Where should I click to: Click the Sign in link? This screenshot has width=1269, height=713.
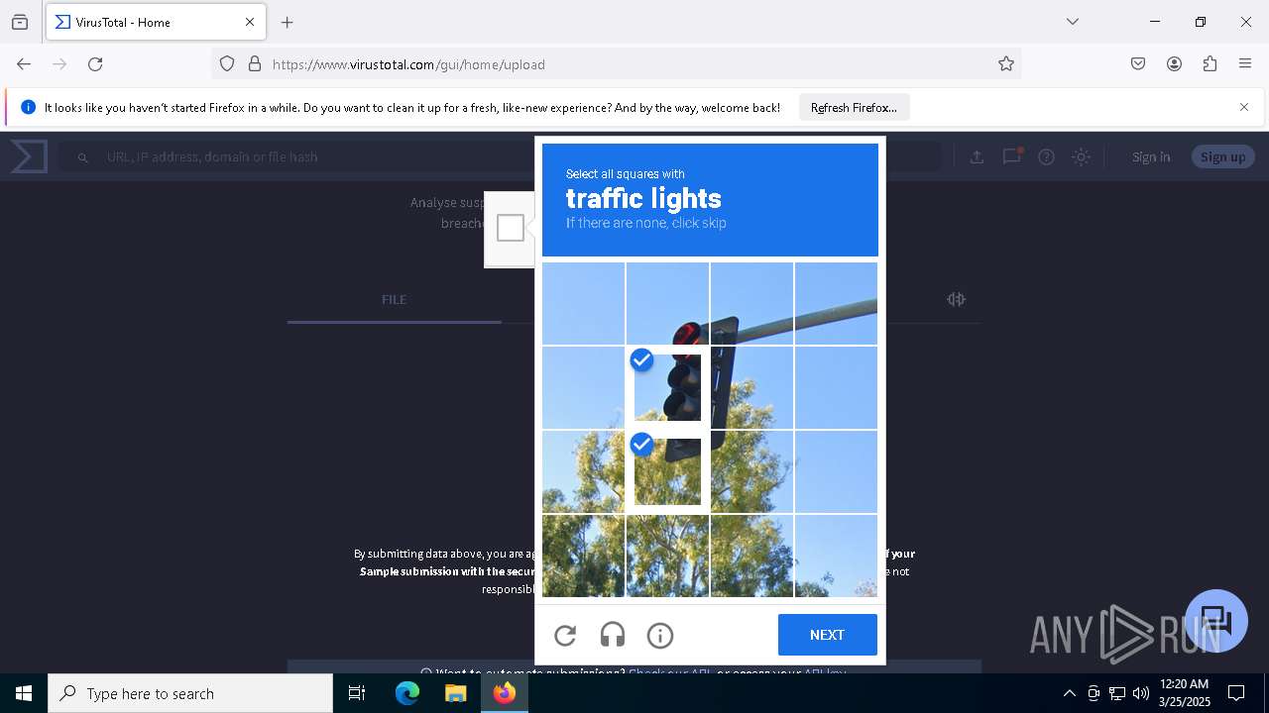[x=1151, y=156]
